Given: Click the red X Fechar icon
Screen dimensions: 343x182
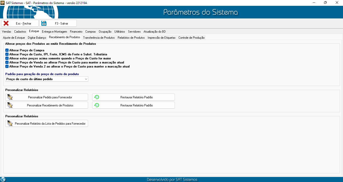Looking at the screenshot, I should pyautogui.click(x=6, y=23).
